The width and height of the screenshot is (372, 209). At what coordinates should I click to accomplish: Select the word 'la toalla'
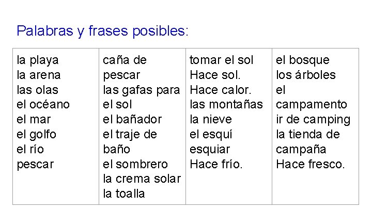(124, 194)
